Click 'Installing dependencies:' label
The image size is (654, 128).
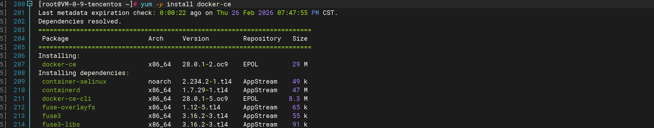coord(84,73)
